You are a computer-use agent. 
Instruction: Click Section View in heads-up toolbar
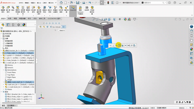(x=106, y=20)
